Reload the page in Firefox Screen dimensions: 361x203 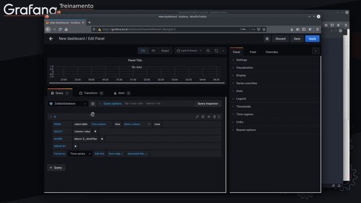(x=60, y=29)
